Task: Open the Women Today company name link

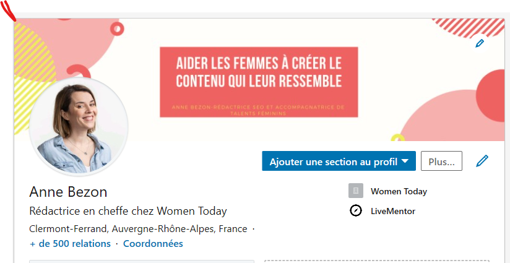Action: tap(399, 191)
